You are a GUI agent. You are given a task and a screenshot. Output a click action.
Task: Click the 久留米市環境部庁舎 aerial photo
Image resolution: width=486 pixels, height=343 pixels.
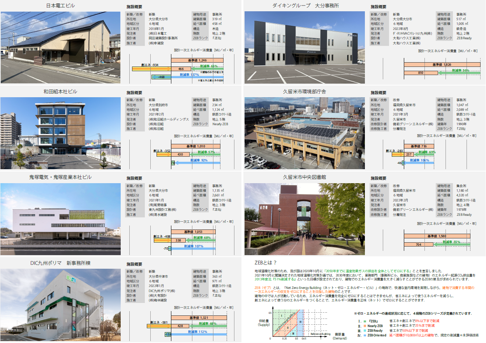305,133
